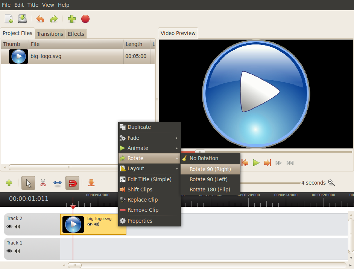Select Rotate 90 (Right) from the submenu

click(210, 169)
